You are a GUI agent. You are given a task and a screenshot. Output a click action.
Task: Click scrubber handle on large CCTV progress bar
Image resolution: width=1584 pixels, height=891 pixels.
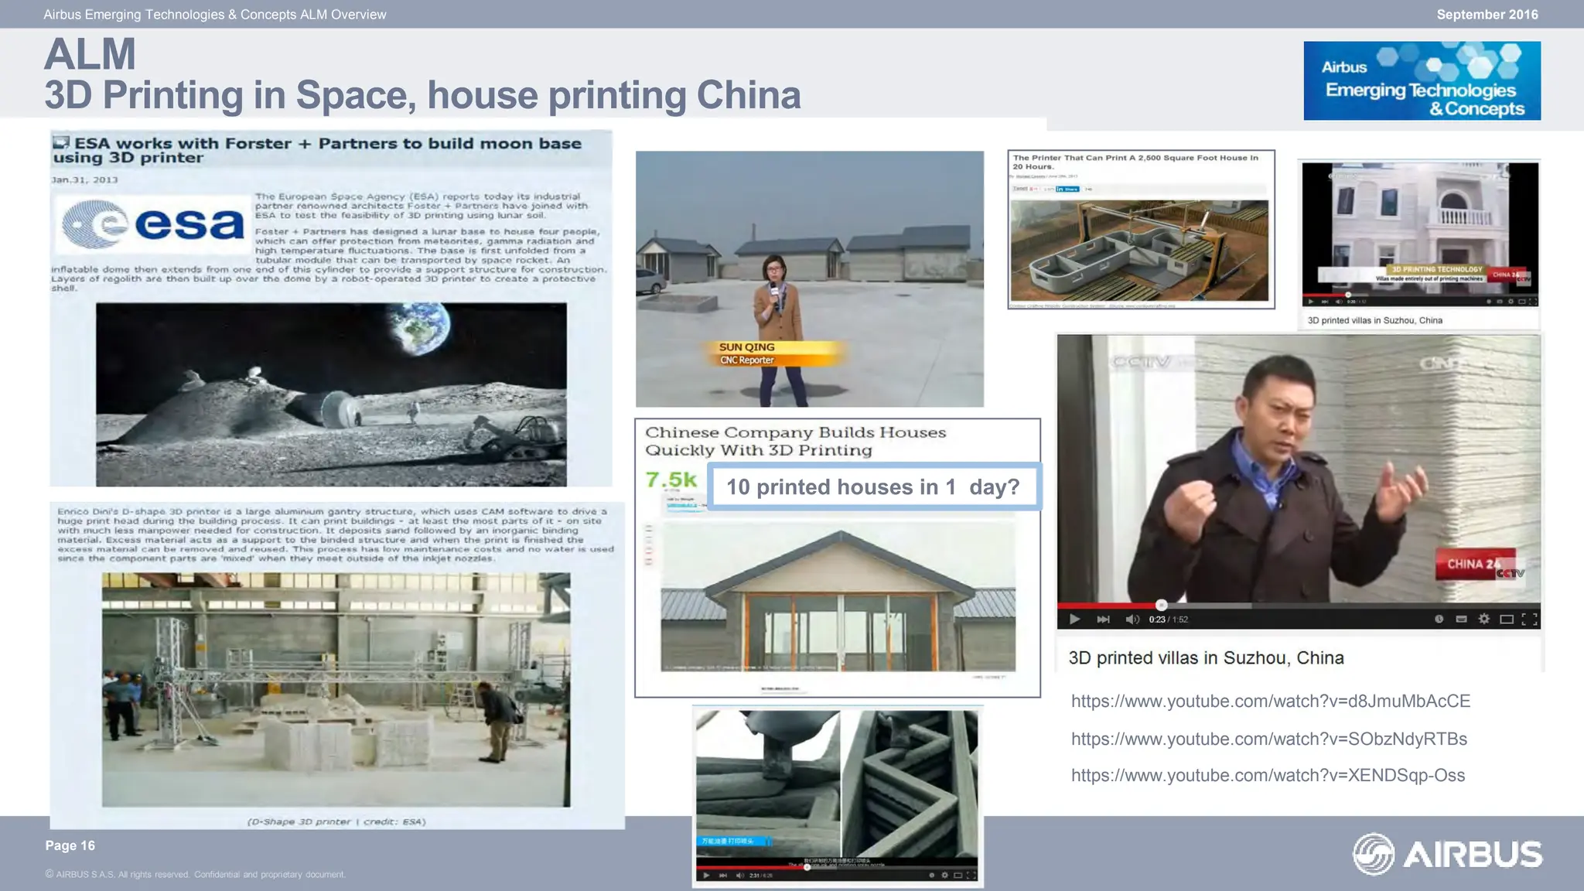point(1161,605)
